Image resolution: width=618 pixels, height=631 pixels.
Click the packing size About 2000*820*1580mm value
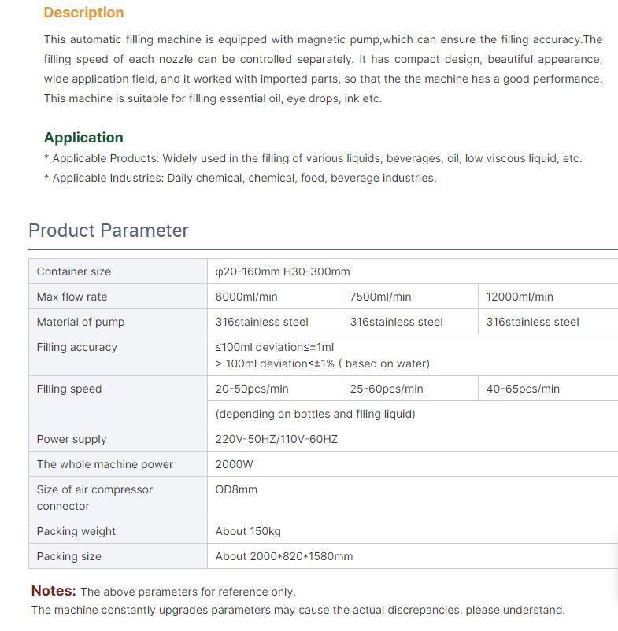coord(284,556)
